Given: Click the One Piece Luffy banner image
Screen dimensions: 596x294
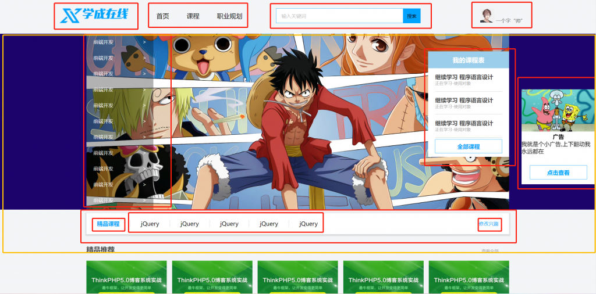Looking at the screenshot, I should 297,121.
